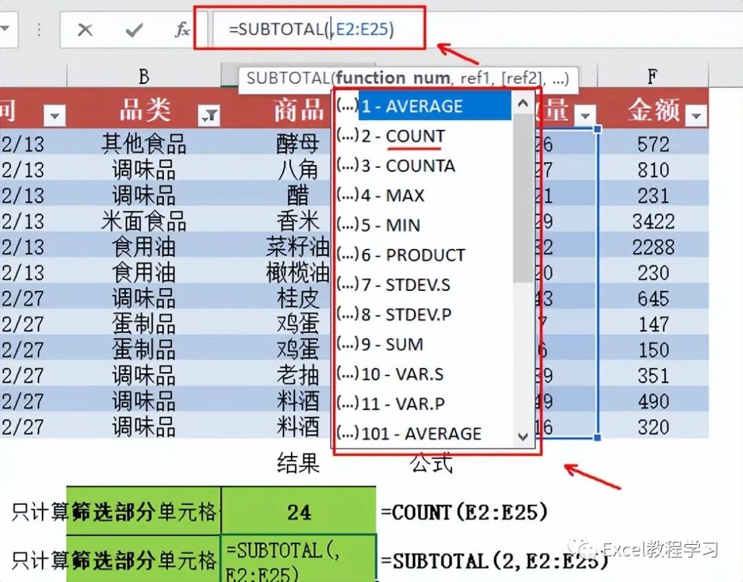743x582 pixels.
Task: Select 5 - MIN in function list
Action: [424, 225]
